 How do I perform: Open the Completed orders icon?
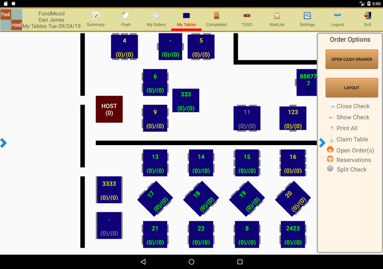click(x=216, y=16)
